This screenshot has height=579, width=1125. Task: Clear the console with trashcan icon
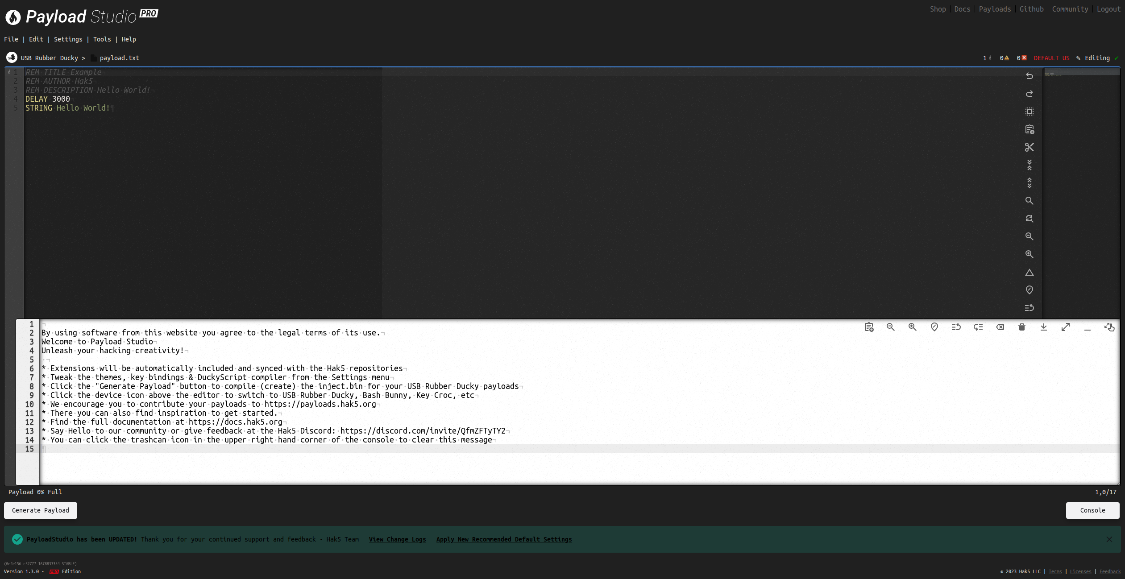(1022, 327)
